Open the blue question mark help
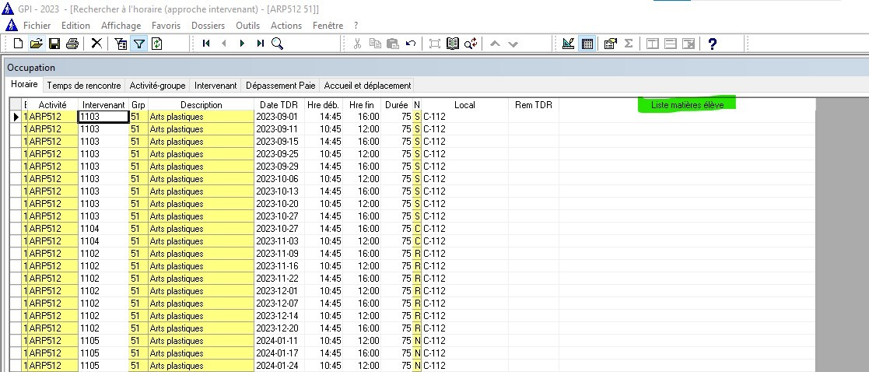The width and height of the screenshot is (869, 372). click(711, 44)
